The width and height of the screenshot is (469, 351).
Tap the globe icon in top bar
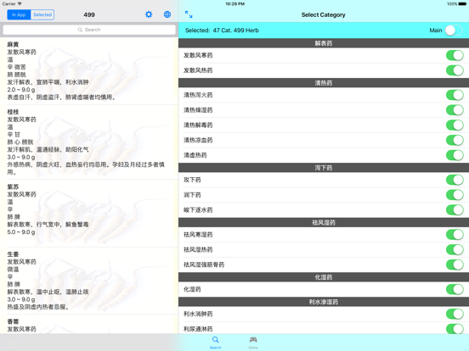[167, 14]
